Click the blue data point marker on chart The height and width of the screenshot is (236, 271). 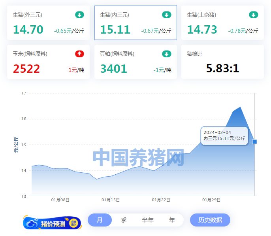pos(254,142)
